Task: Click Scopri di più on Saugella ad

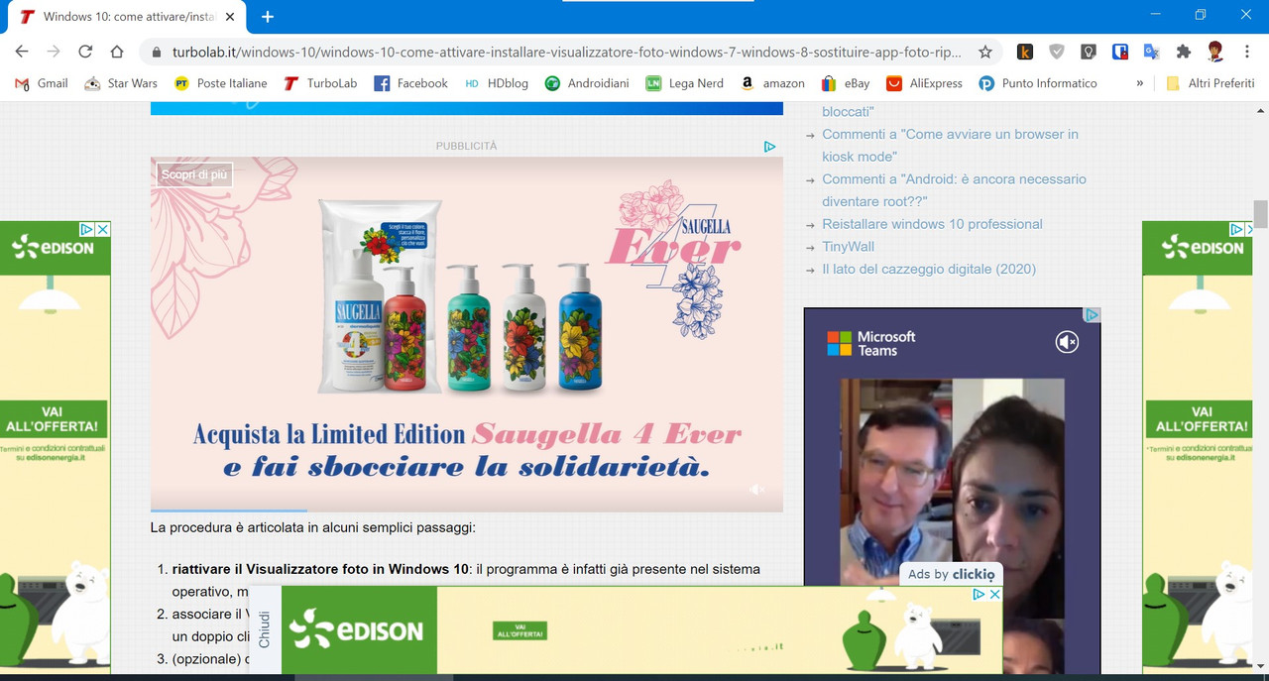Action: [x=194, y=174]
